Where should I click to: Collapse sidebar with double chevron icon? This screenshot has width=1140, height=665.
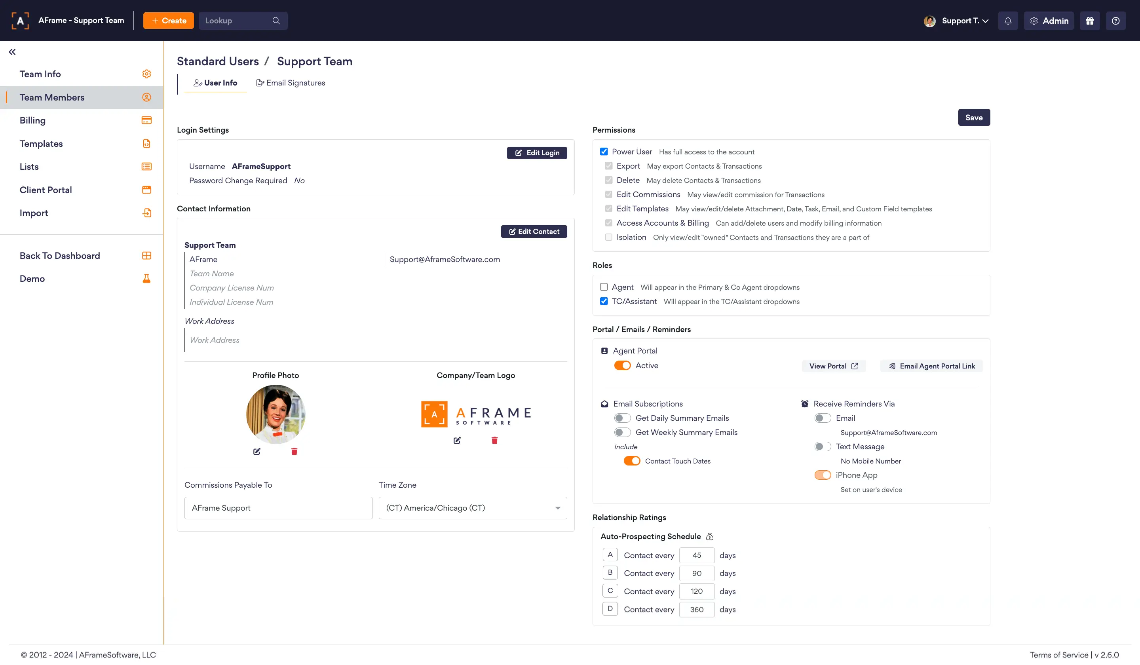click(x=12, y=52)
